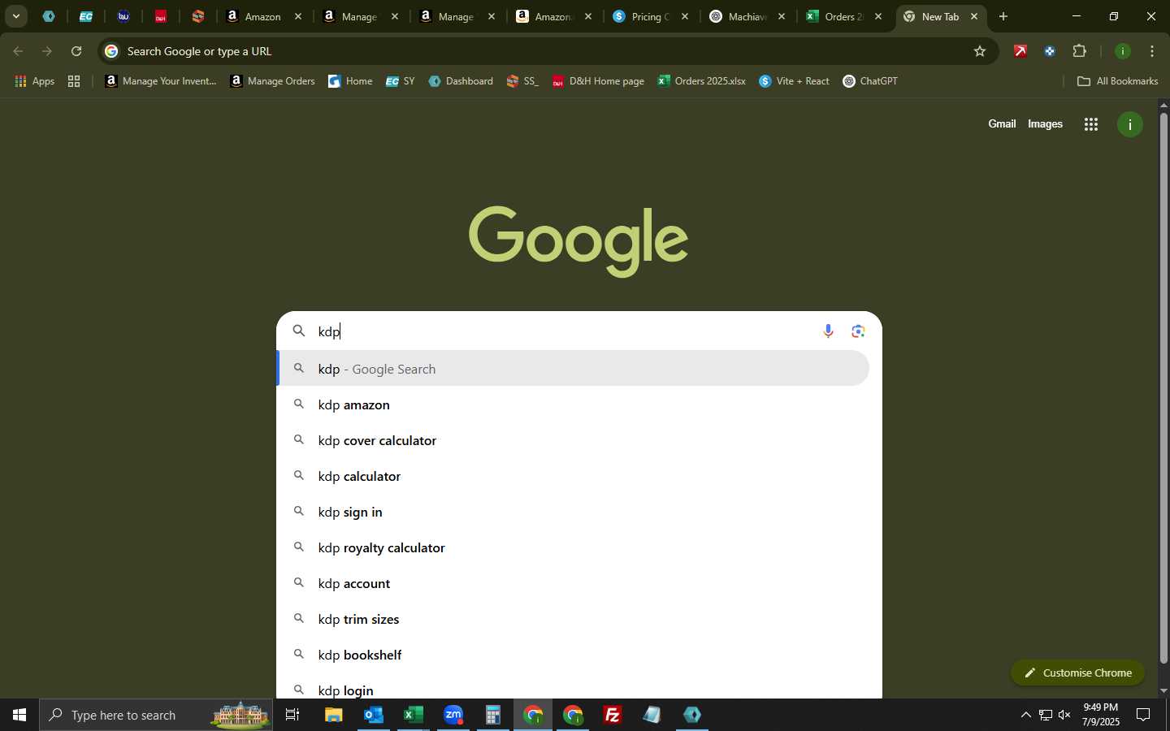1170x731 pixels.
Task: Switch to the pinned boxes icon tab
Action: tap(198, 16)
